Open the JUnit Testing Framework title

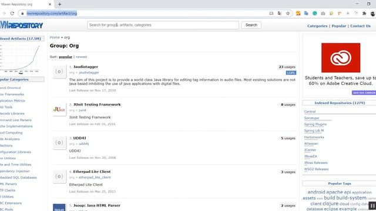[x=97, y=104]
